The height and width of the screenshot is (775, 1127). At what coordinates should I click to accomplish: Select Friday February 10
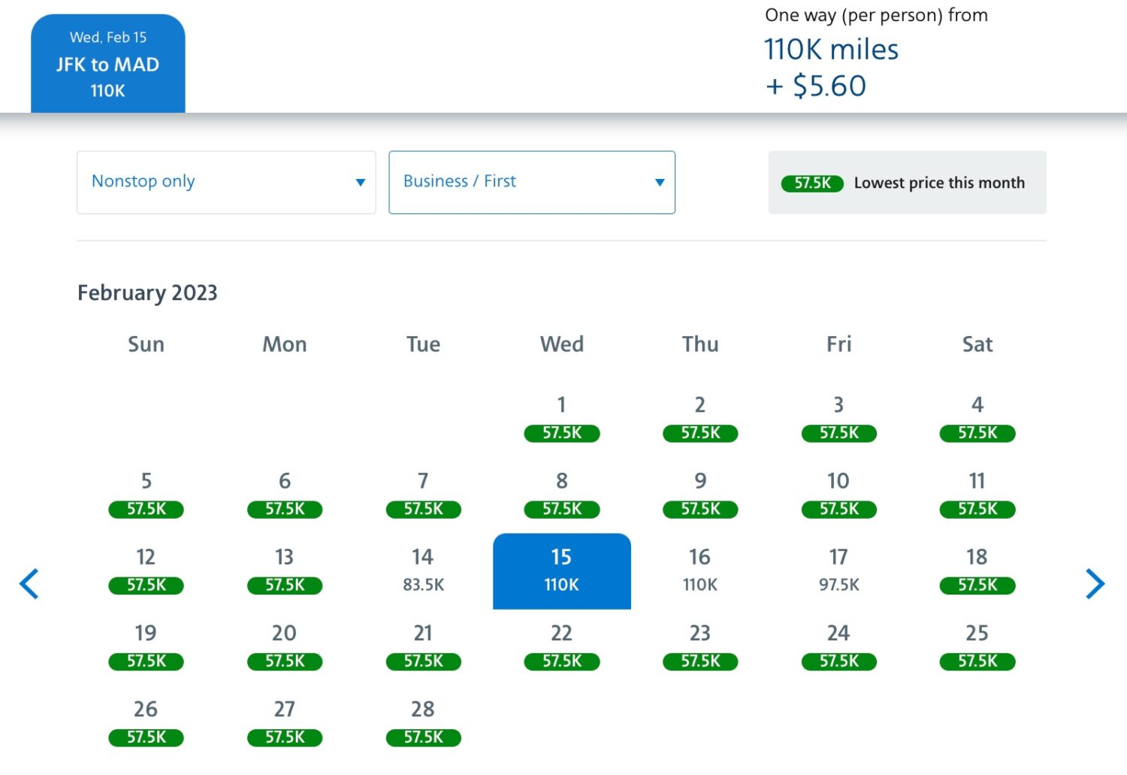pyautogui.click(x=838, y=495)
